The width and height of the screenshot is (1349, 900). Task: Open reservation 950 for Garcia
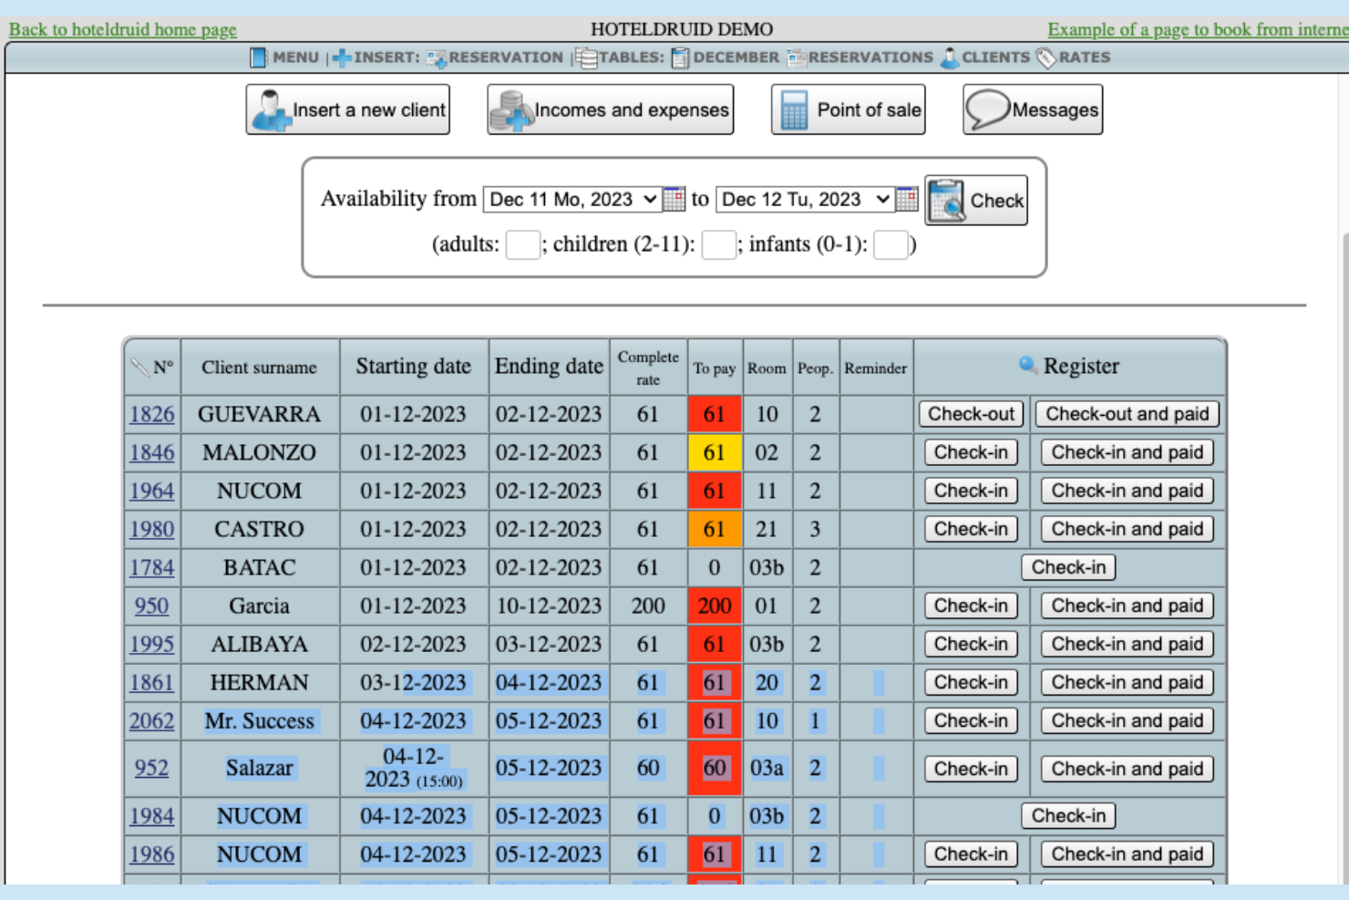coord(150,605)
